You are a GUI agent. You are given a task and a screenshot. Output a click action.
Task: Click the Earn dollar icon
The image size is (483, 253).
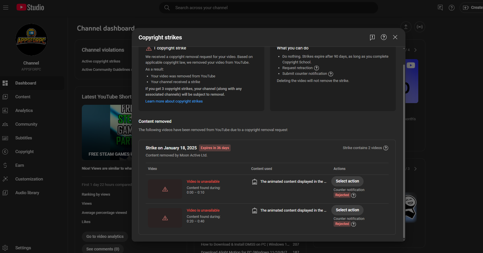[5, 165]
